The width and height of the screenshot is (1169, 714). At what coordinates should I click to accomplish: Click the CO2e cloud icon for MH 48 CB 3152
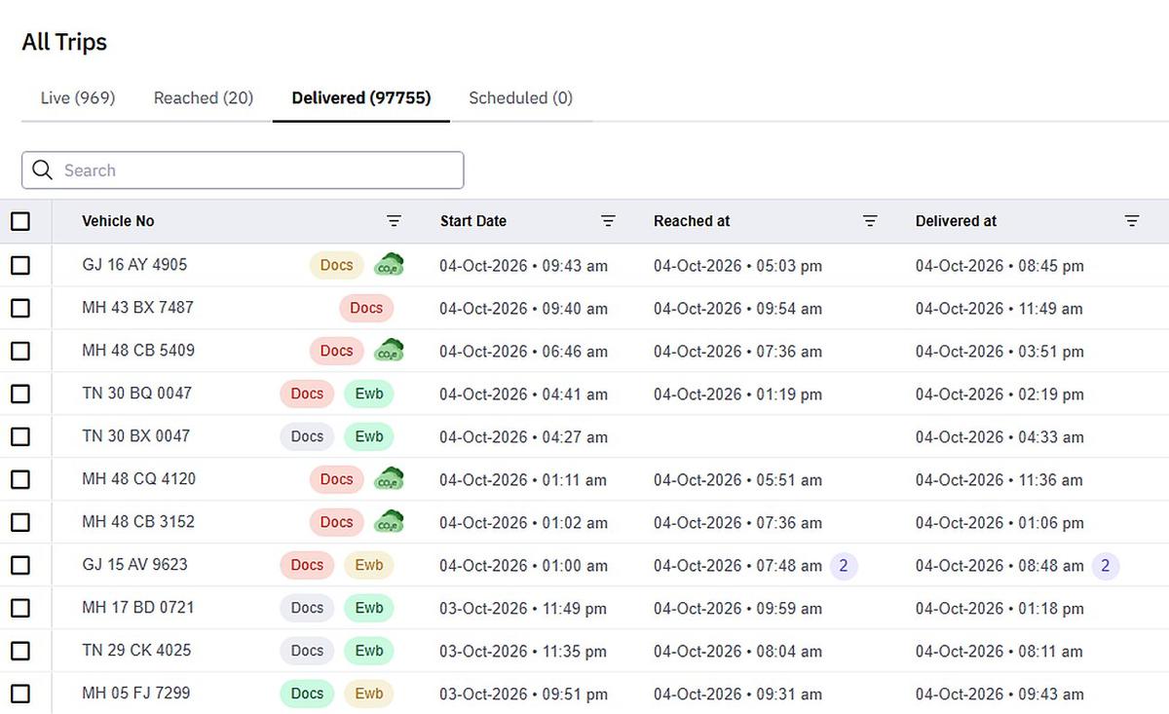coord(390,522)
